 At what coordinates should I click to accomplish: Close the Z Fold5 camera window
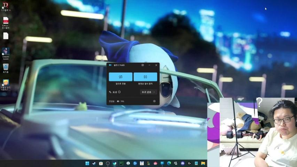pyautogui.click(x=156, y=65)
